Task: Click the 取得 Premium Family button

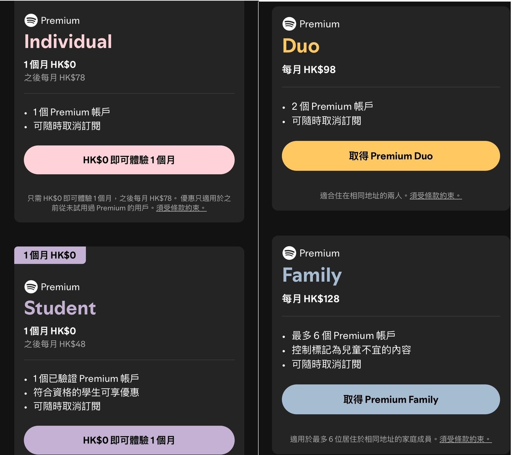Action: [391, 399]
